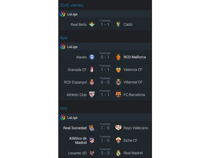Screen dimensions: 210x158
Task: Open the Real Betis 1 - 1 score
Action: pos(105,24)
